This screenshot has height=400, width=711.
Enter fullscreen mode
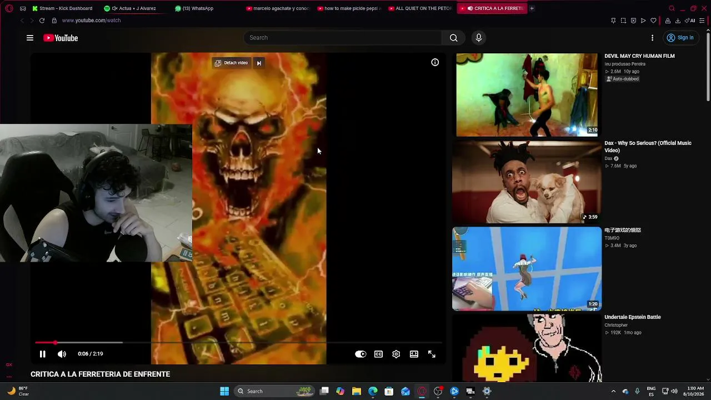coord(432,354)
